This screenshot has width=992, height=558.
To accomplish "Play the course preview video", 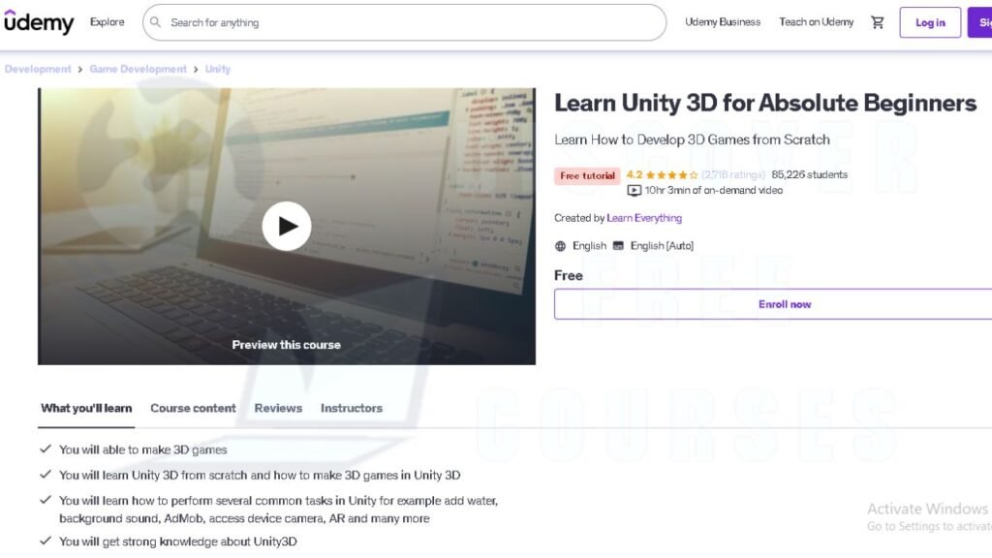I will (x=287, y=226).
